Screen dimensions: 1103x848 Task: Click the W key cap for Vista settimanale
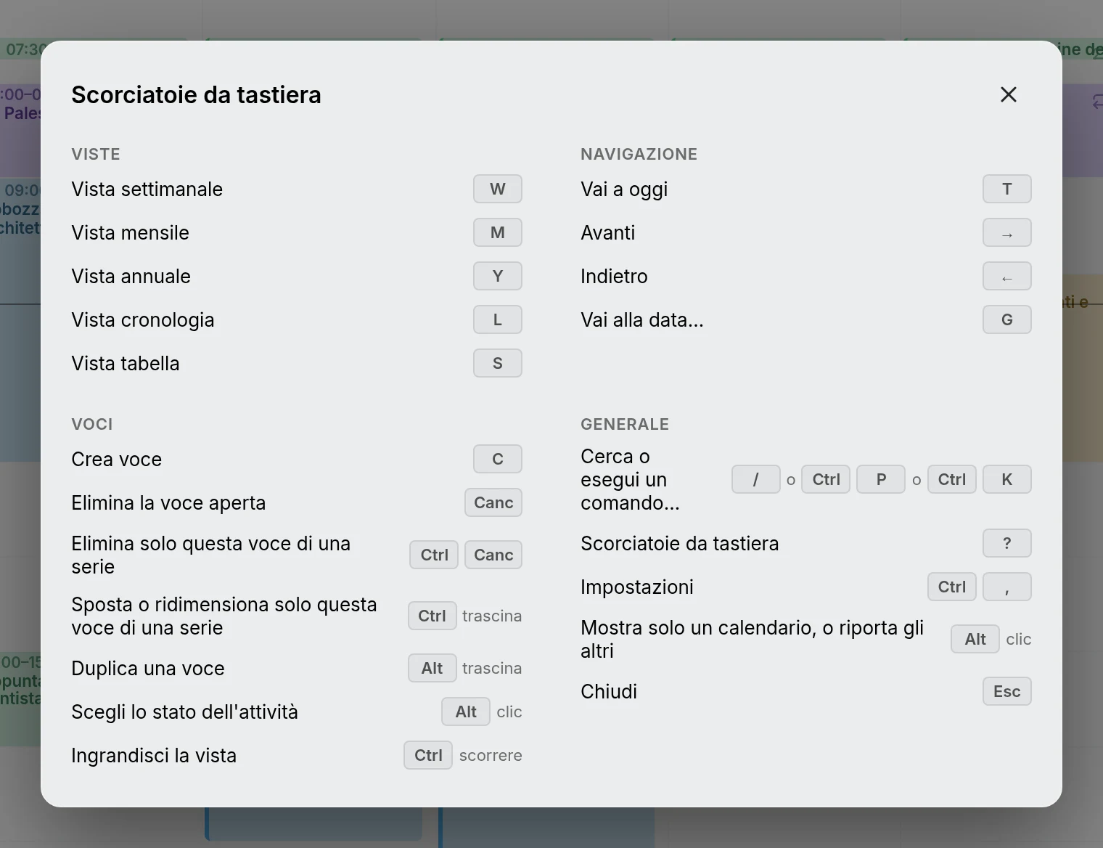pyautogui.click(x=498, y=189)
